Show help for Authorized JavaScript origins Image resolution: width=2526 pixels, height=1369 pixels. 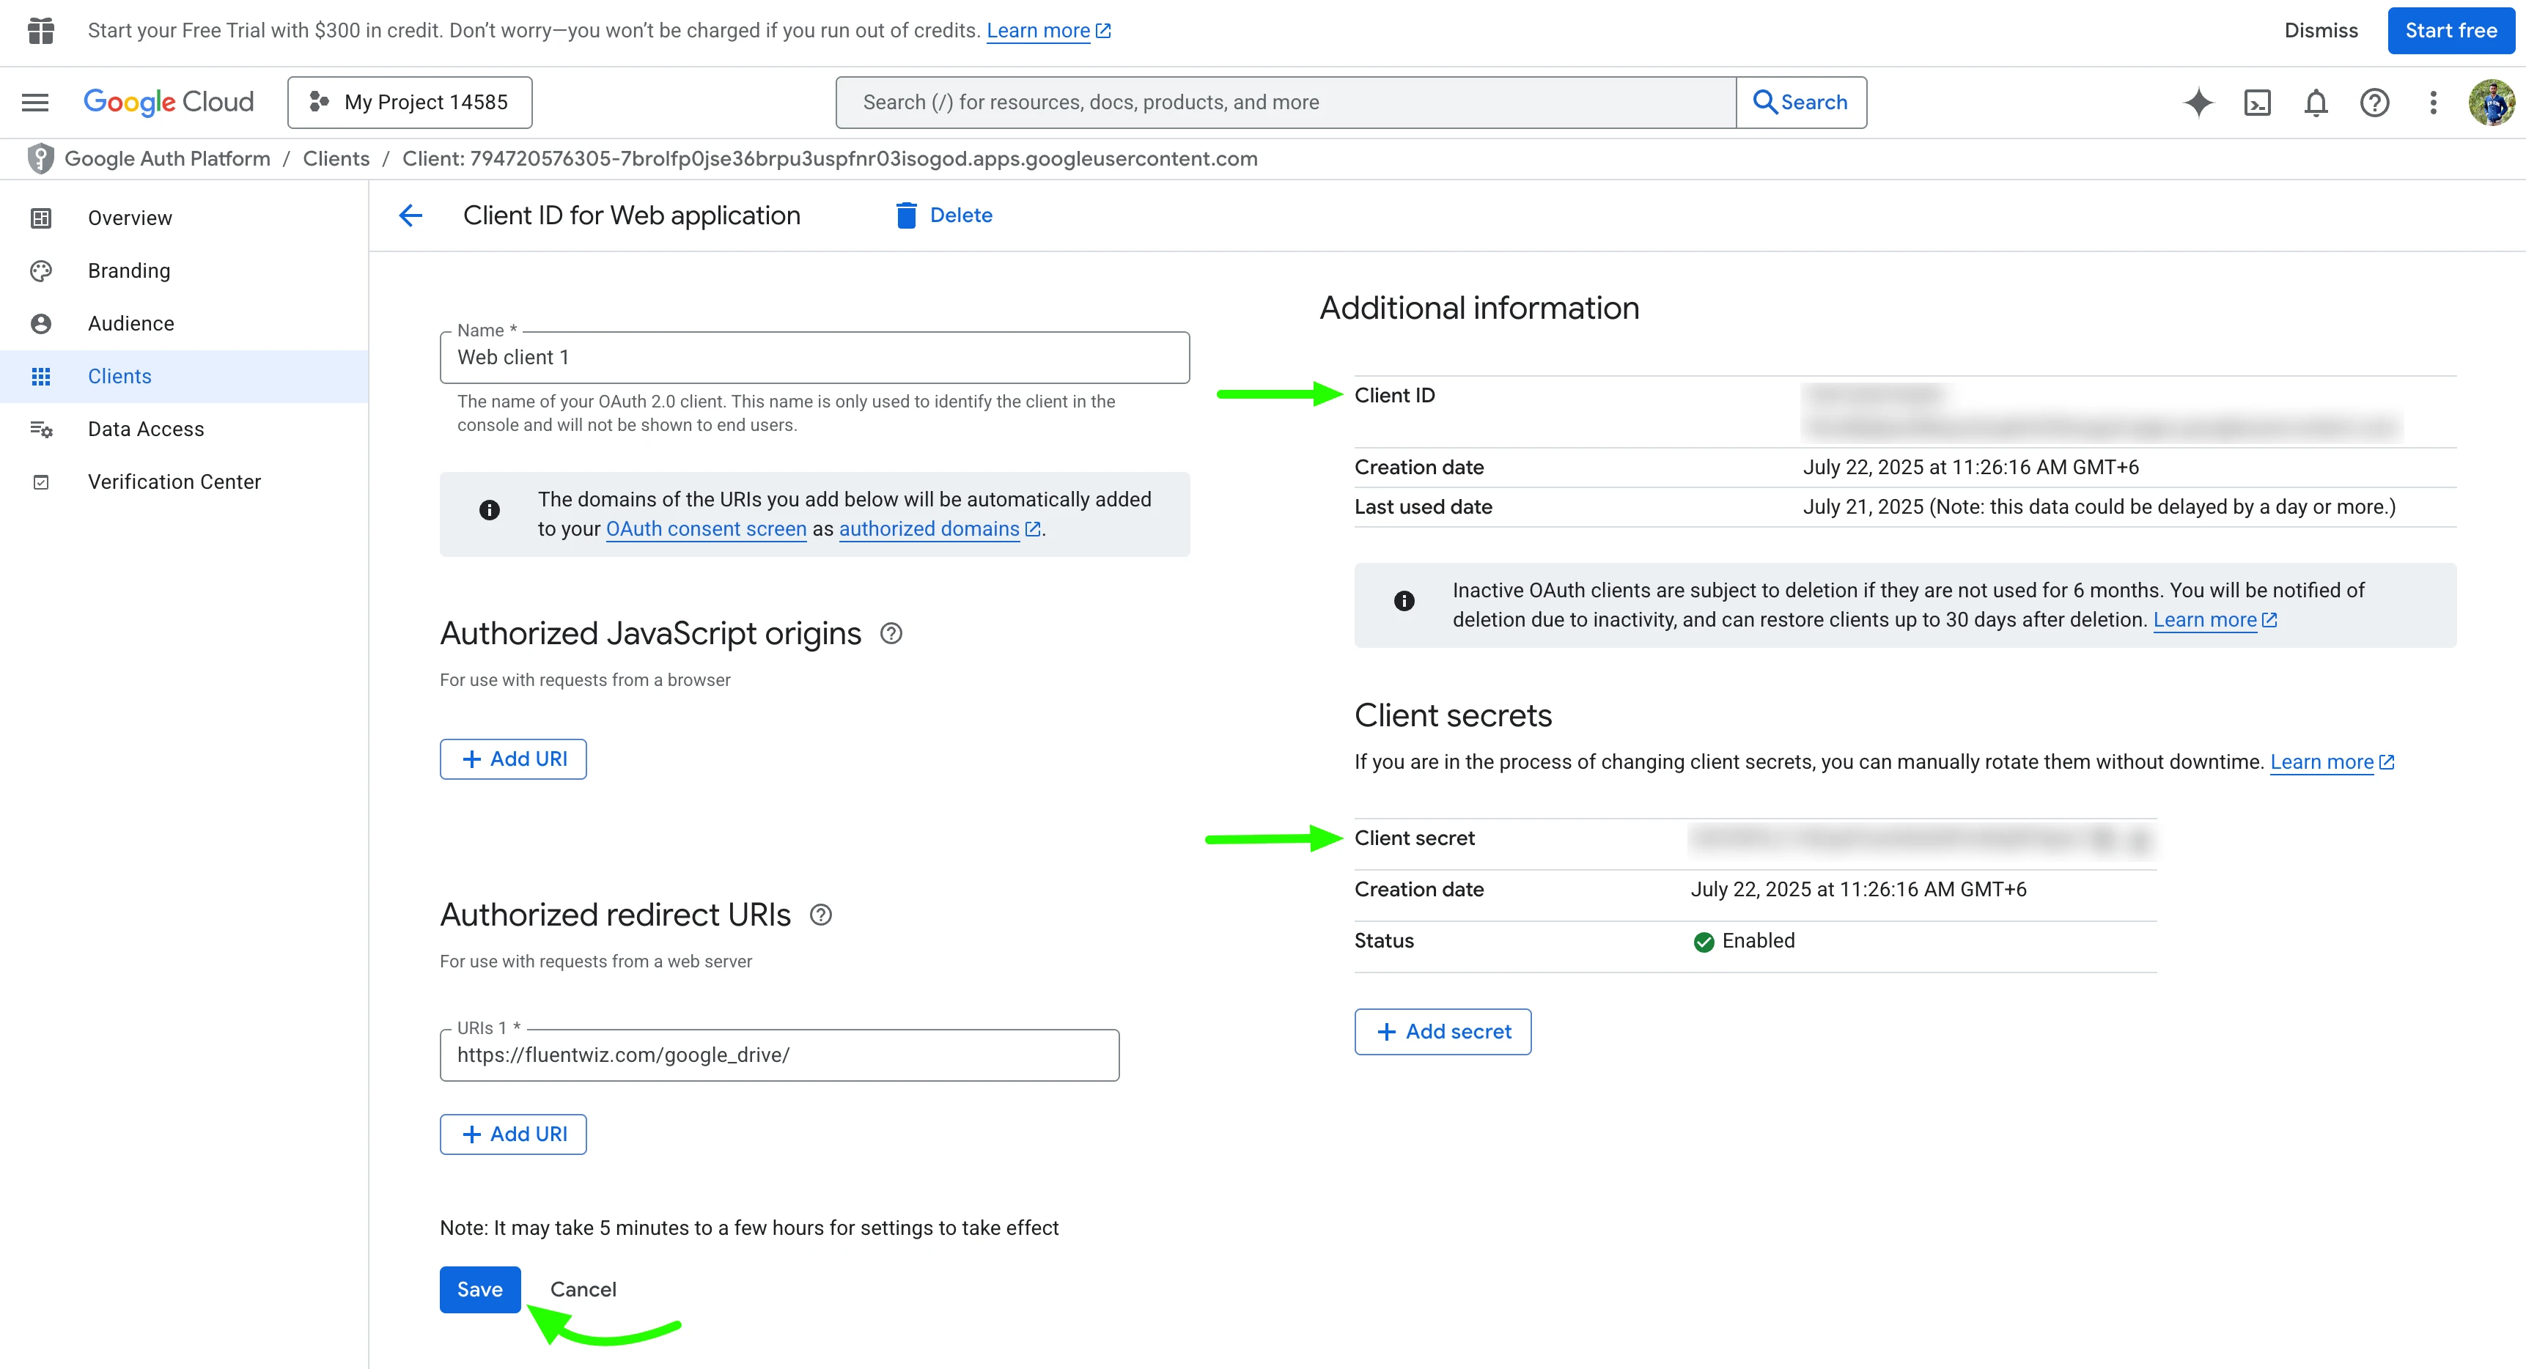click(x=891, y=633)
